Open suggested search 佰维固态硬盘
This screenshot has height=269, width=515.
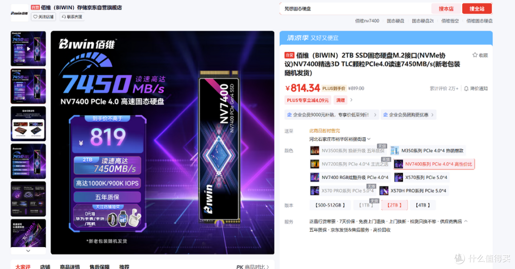point(479,21)
